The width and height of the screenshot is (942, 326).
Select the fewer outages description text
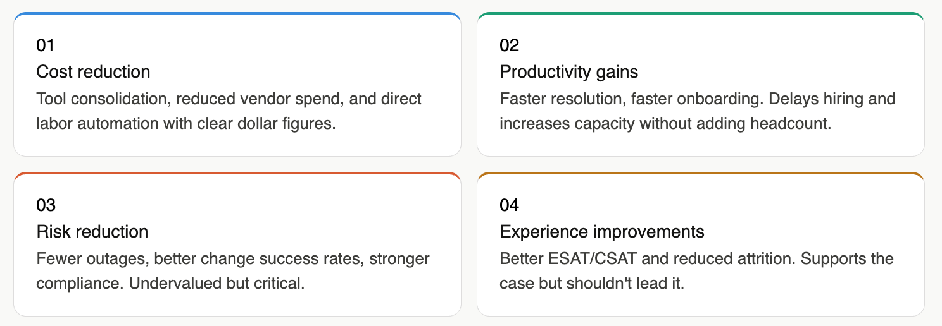point(232,271)
